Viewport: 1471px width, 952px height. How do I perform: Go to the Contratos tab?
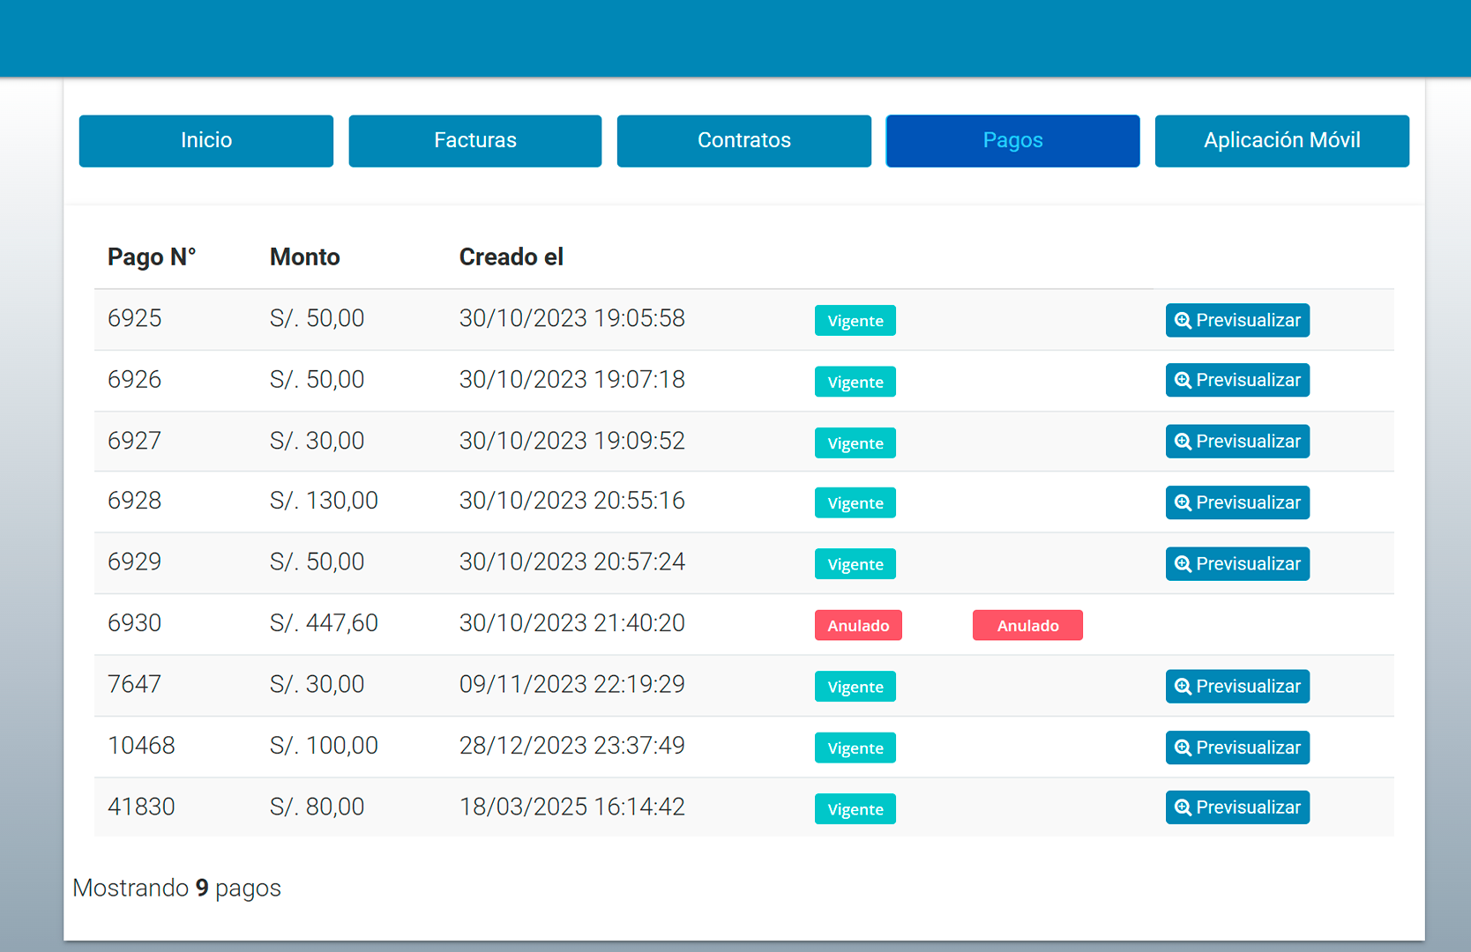[x=744, y=141]
